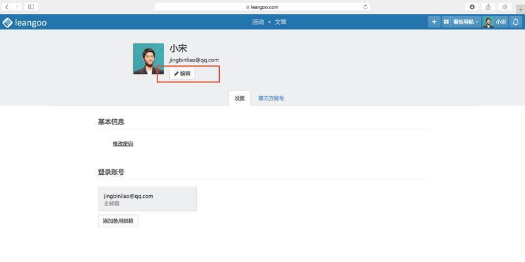Click the 添加备用邮箱 button
The height and width of the screenshot is (262, 525).
click(x=118, y=221)
